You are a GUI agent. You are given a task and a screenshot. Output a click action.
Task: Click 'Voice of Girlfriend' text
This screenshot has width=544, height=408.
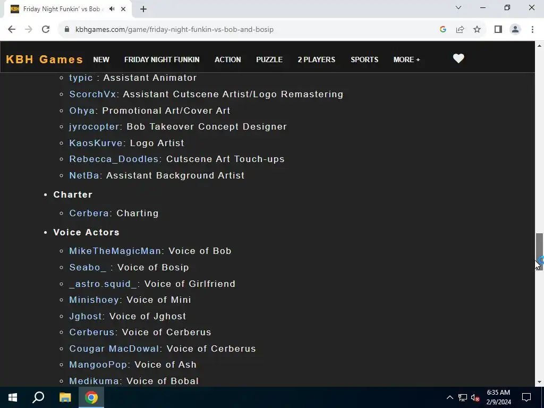190,284
